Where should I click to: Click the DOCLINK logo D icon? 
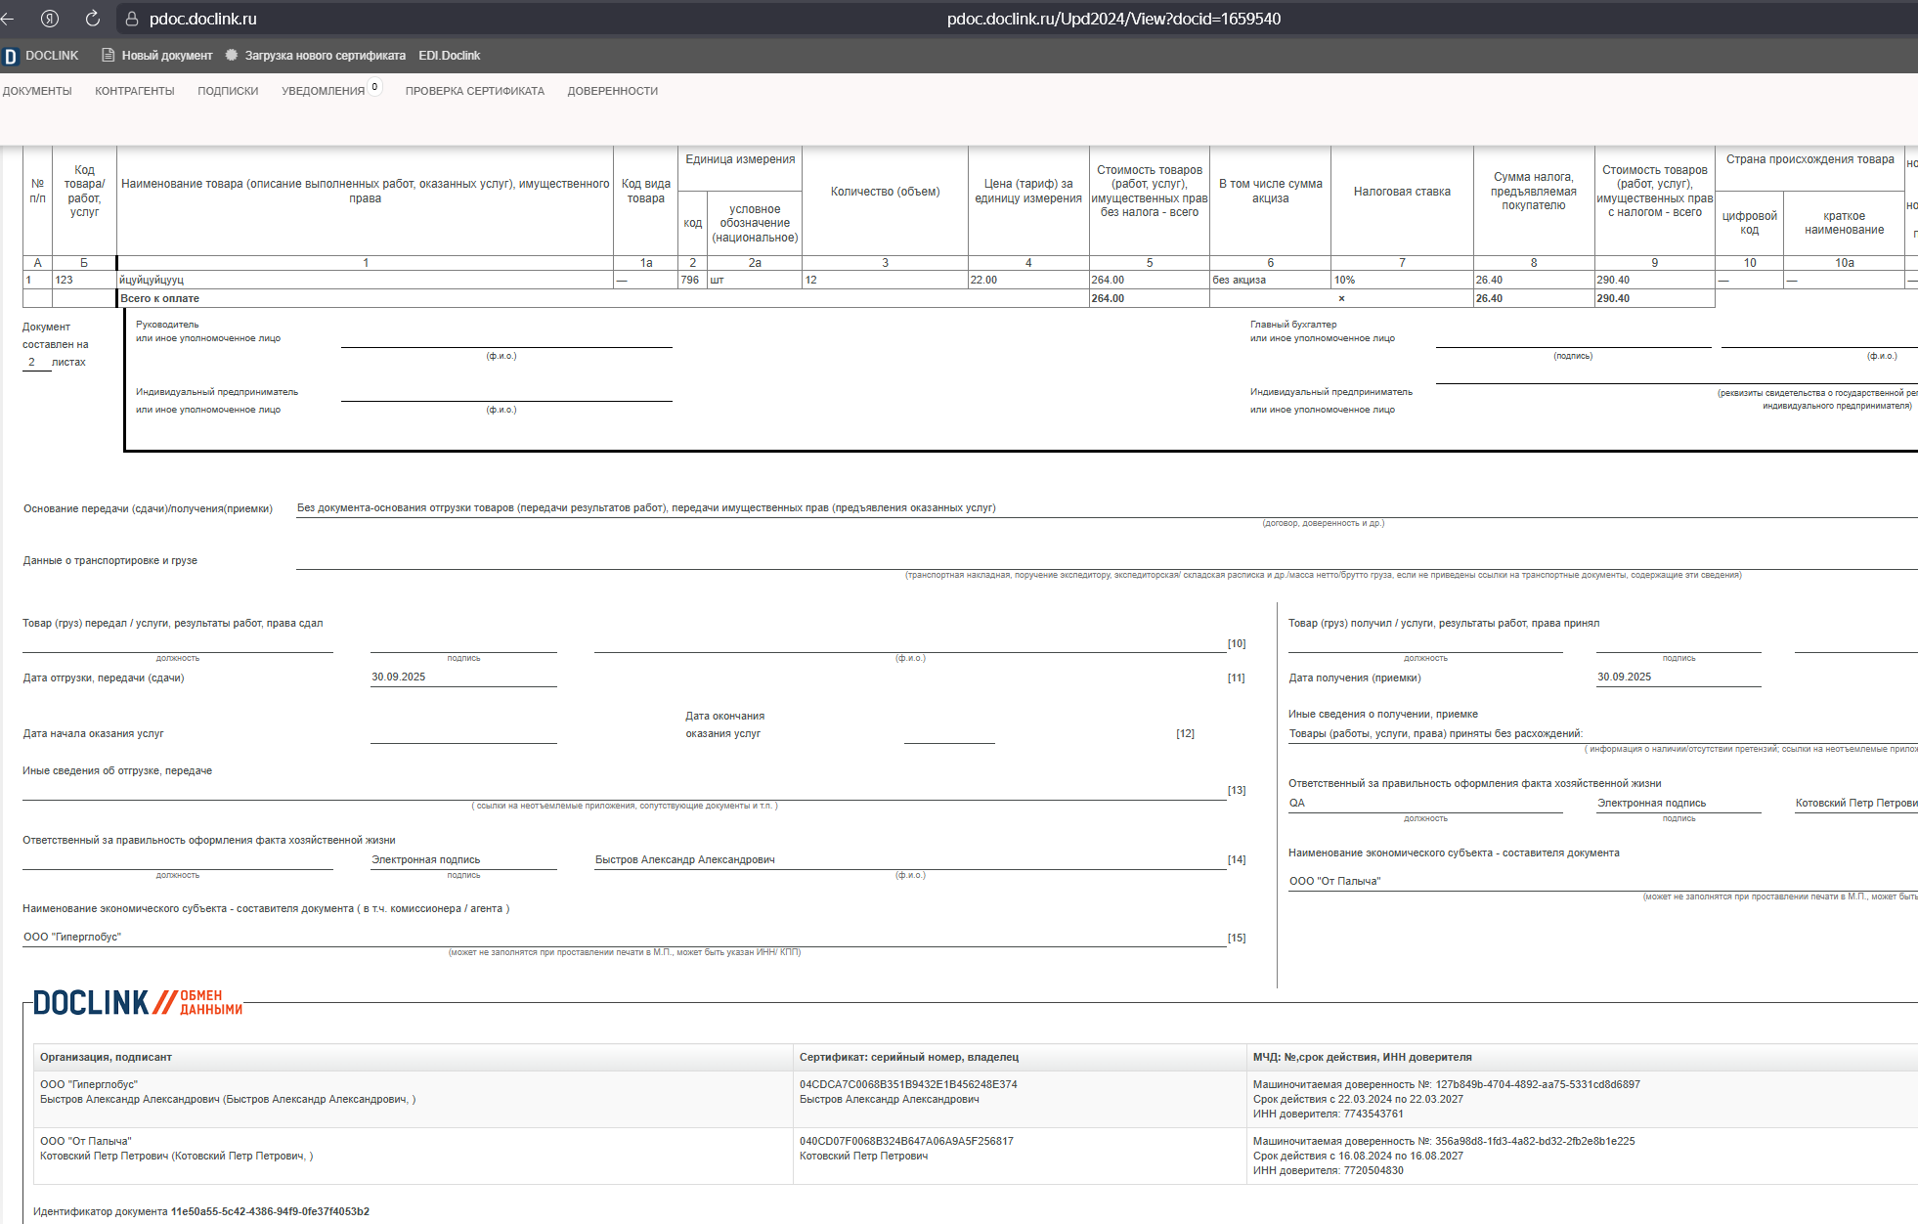pos(11,57)
